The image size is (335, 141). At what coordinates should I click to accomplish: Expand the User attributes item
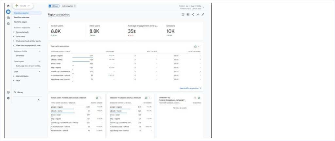(14, 76)
